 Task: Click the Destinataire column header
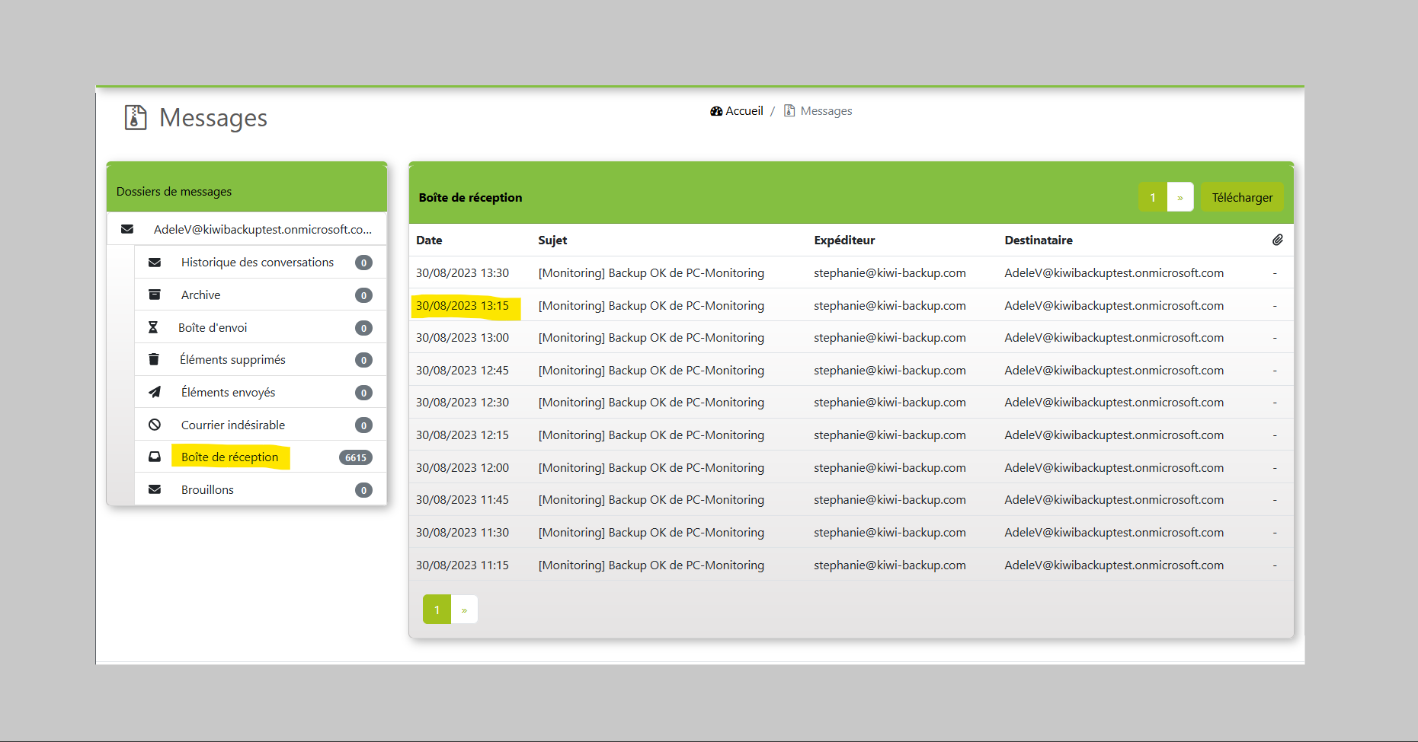point(1039,240)
